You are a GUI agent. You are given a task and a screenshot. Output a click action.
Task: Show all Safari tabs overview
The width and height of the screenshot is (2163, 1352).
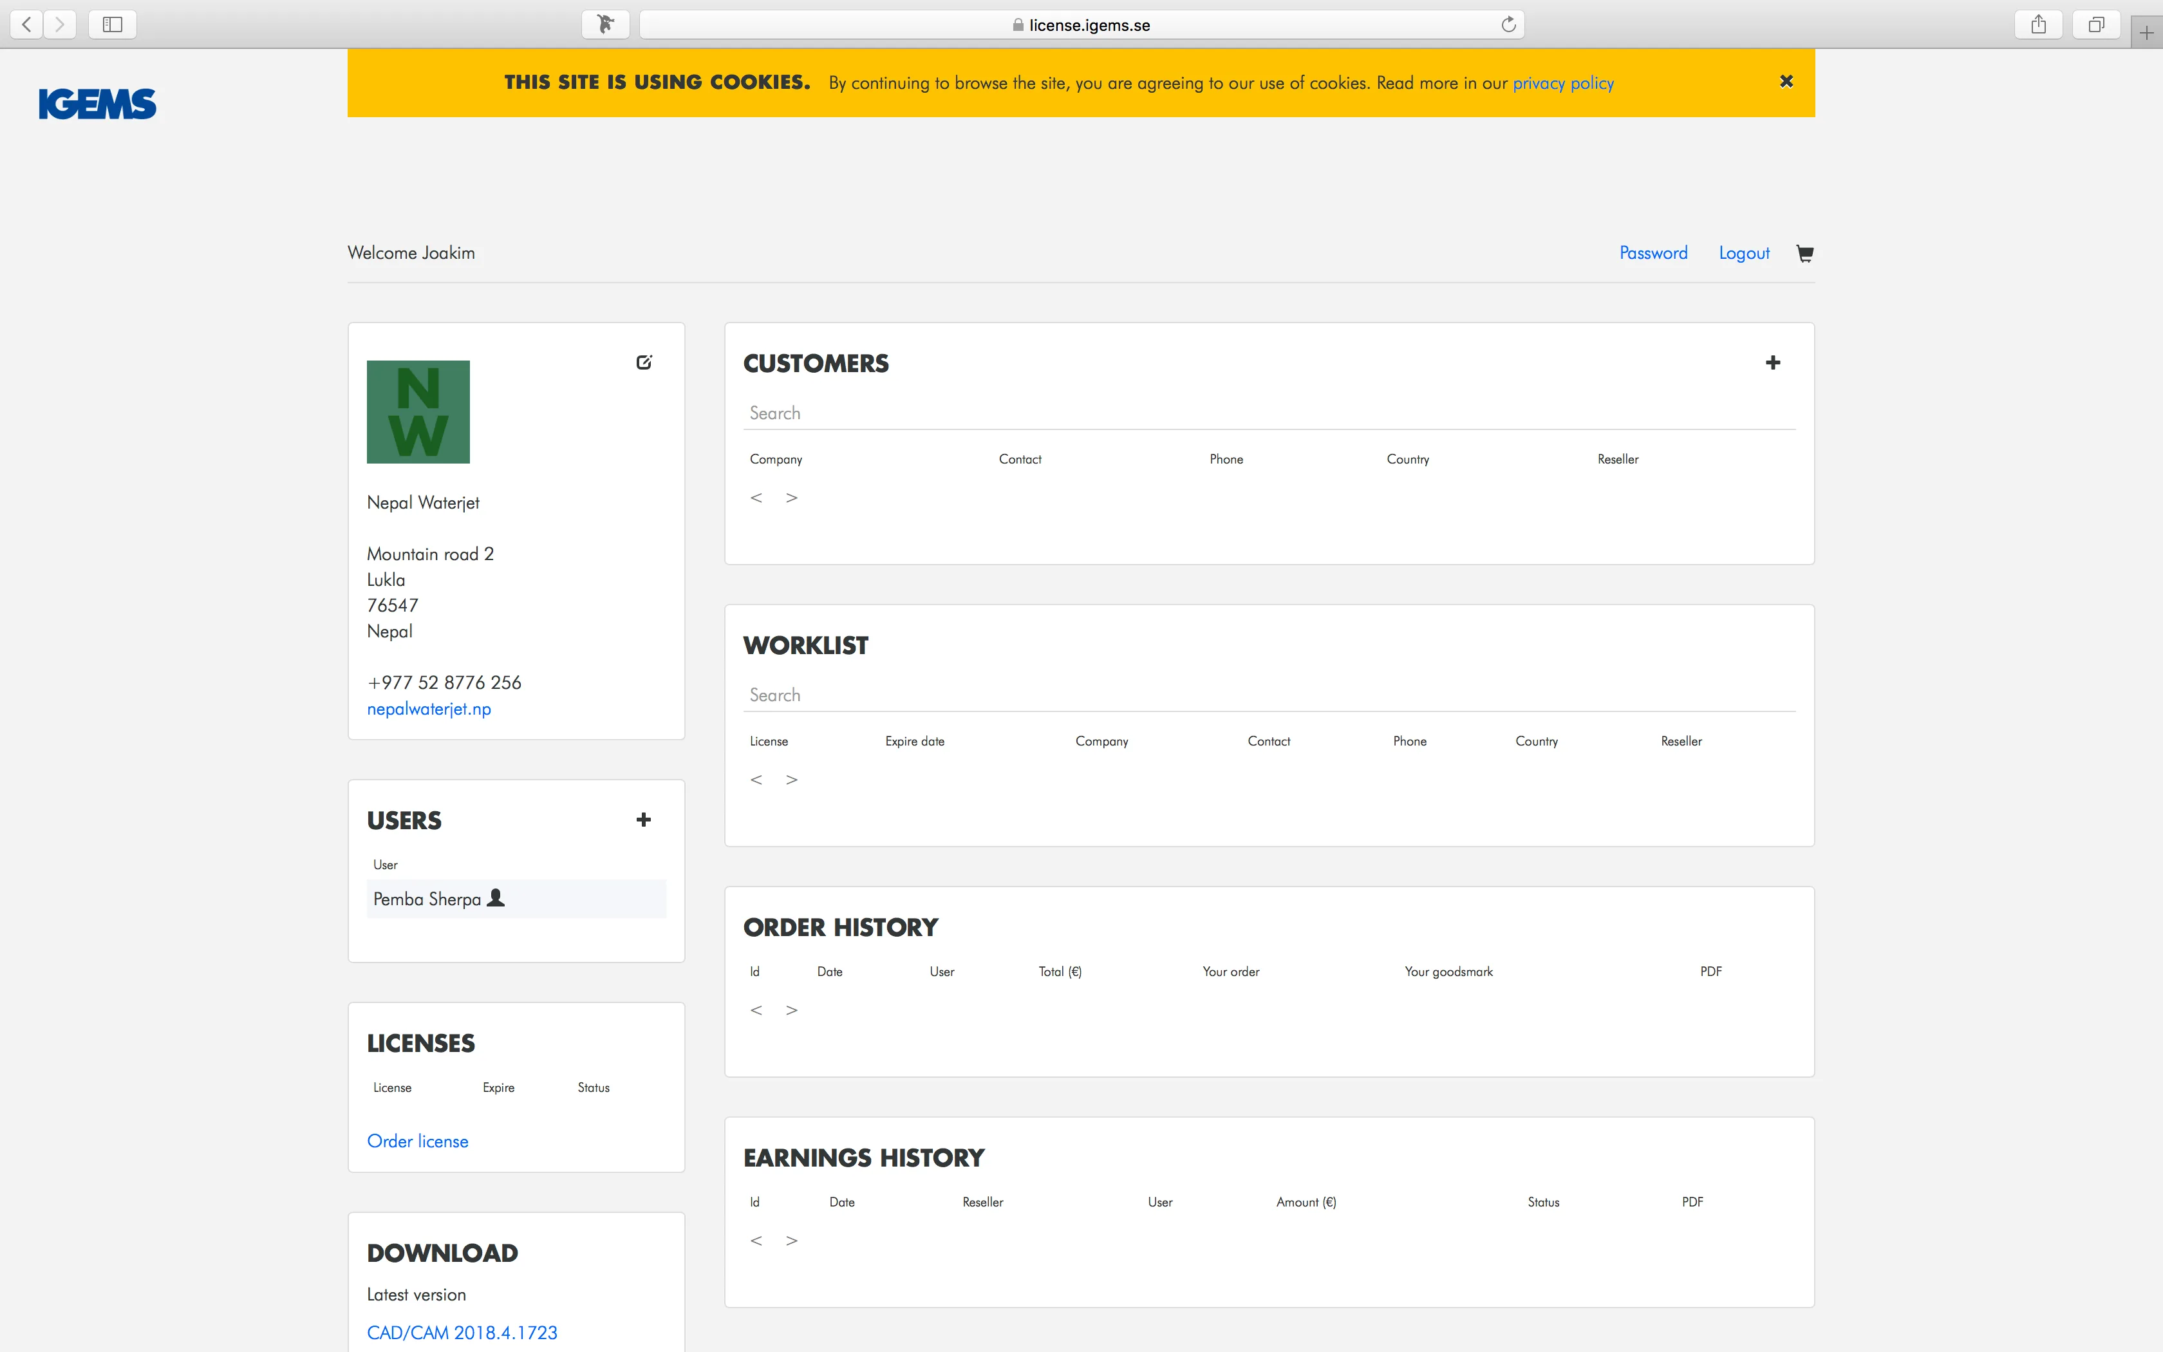pyautogui.click(x=2096, y=24)
